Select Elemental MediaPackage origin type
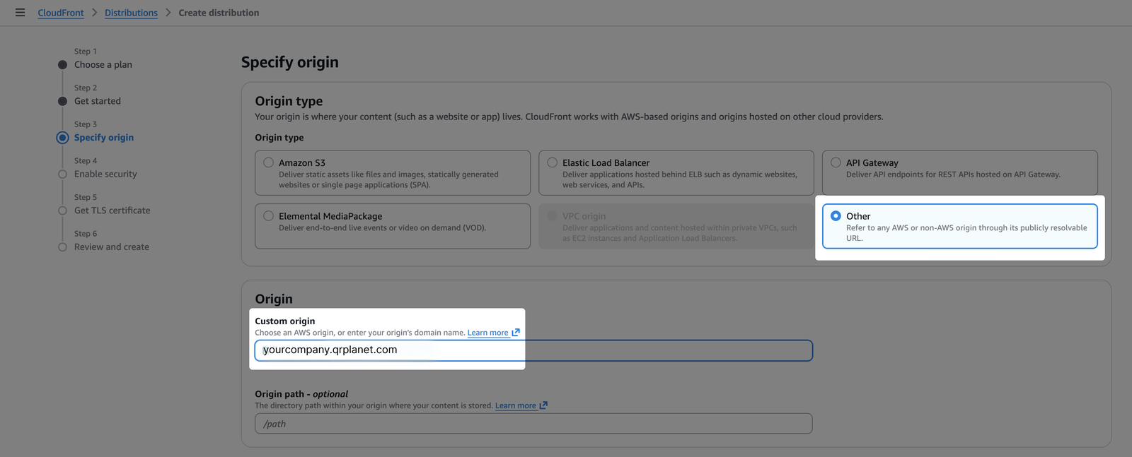Screen dimensions: 1132x457 (393, 226)
